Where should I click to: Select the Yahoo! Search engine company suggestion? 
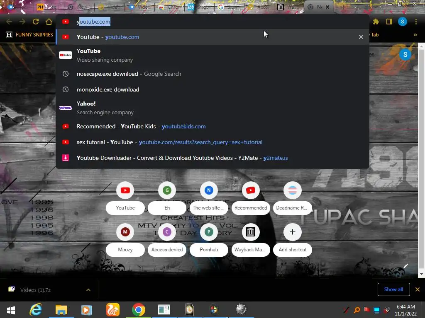(212, 108)
